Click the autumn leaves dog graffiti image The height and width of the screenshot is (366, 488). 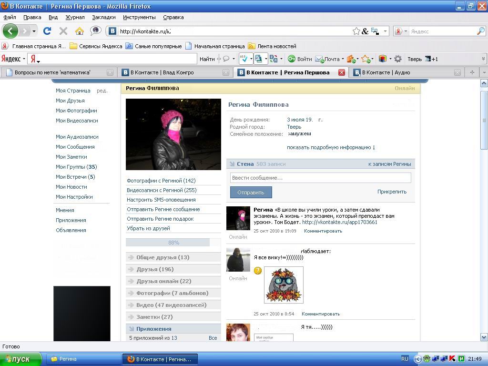[284, 285]
